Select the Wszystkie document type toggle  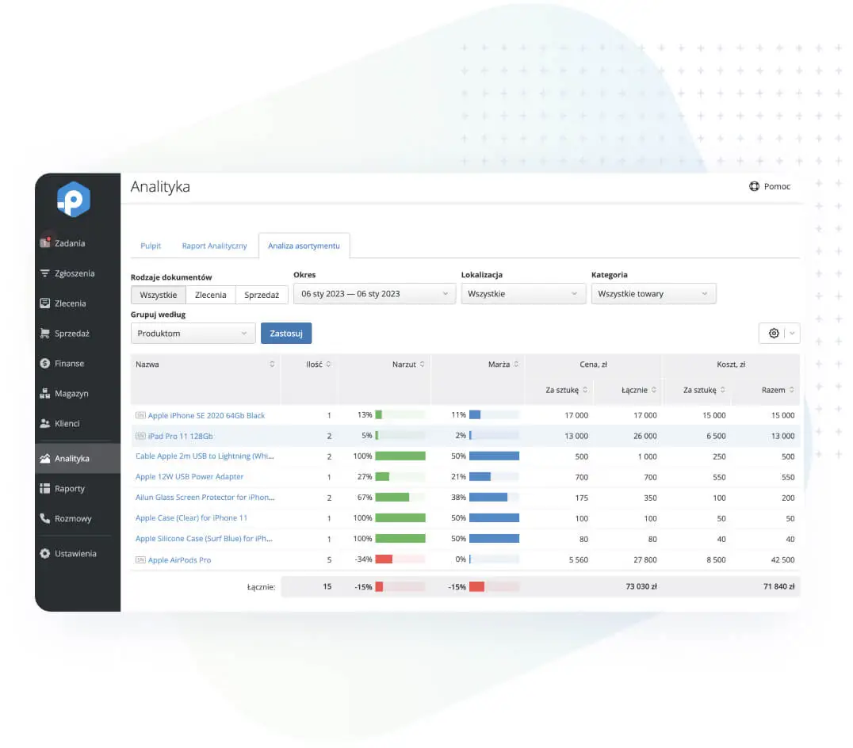click(x=159, y=295)
